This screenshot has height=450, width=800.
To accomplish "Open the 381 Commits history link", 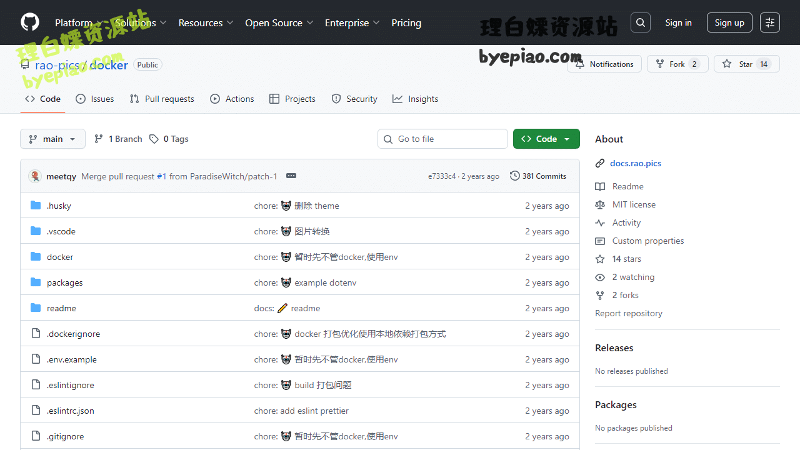I will click(x=538, y=176).
